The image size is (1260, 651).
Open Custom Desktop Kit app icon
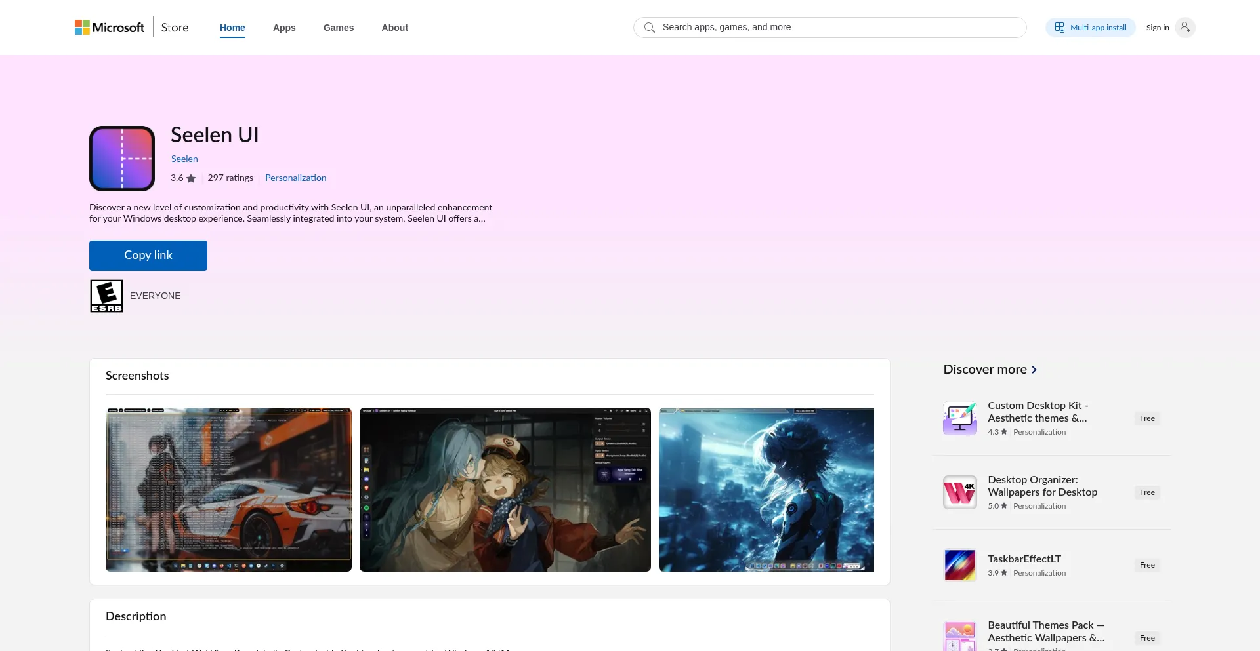960,418
